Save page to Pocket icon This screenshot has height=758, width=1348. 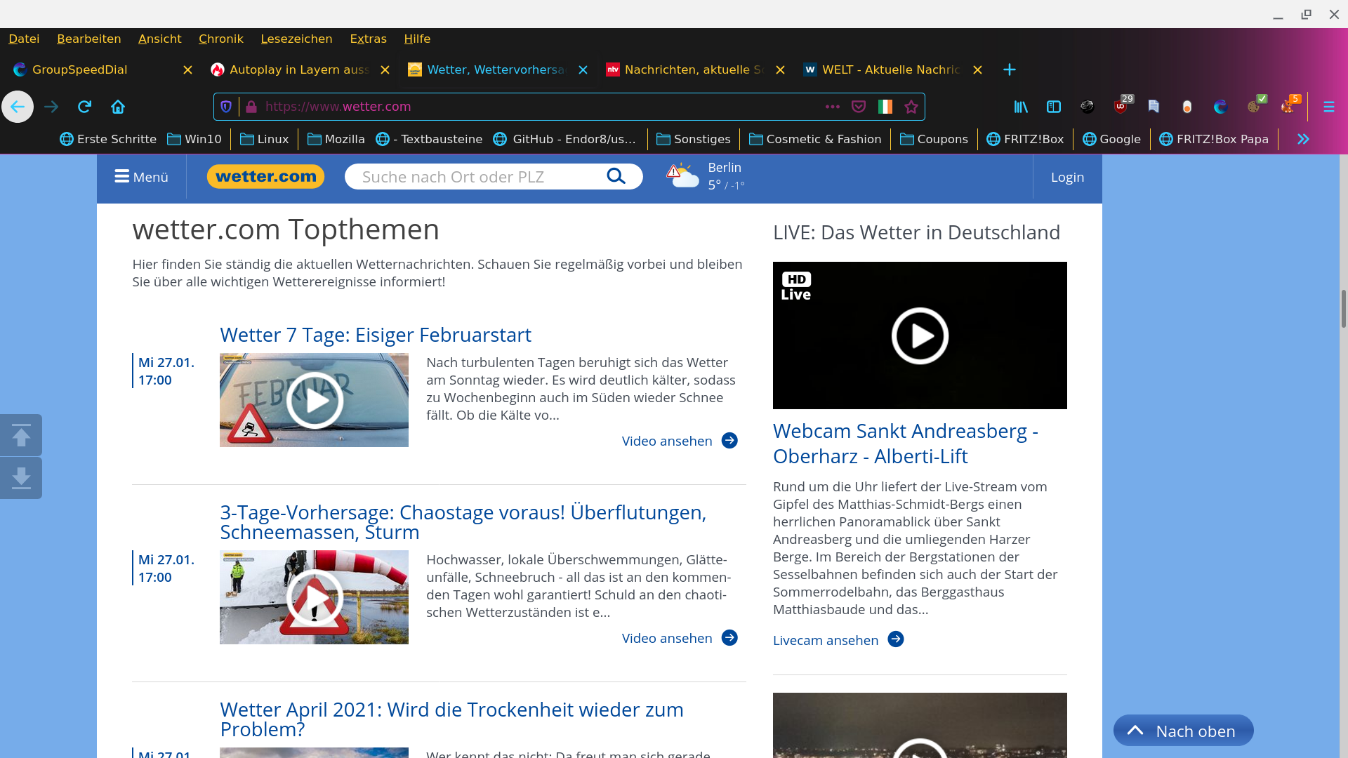859,107
